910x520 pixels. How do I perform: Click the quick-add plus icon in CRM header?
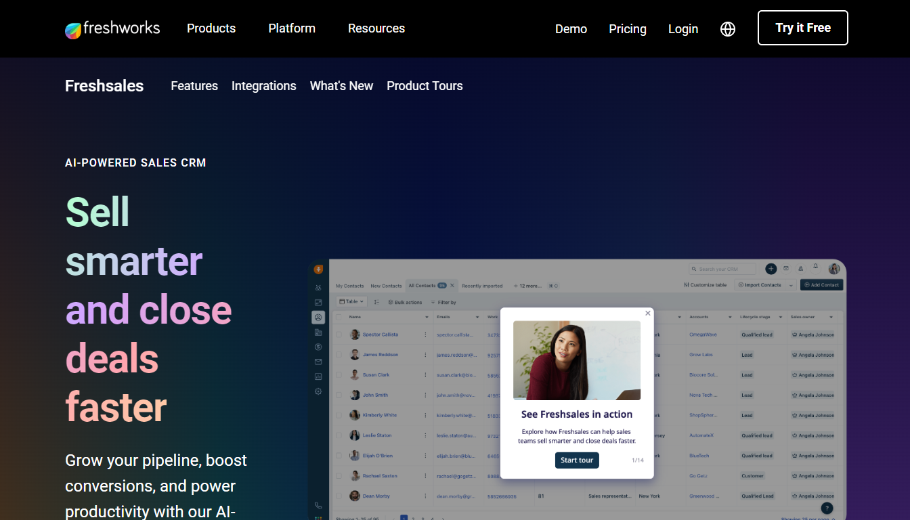(x=771, y=269)
